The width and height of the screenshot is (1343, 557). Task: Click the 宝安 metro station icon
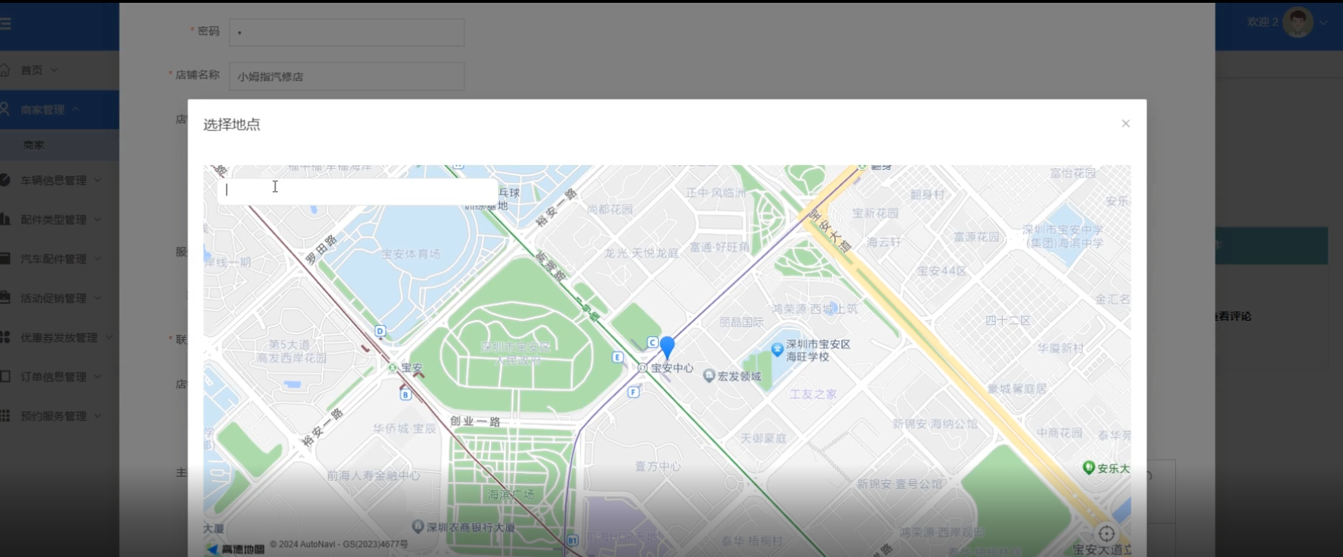point(392,367)
